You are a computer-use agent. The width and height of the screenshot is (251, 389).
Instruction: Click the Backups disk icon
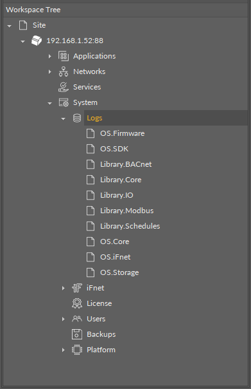(x=77, y=334)
